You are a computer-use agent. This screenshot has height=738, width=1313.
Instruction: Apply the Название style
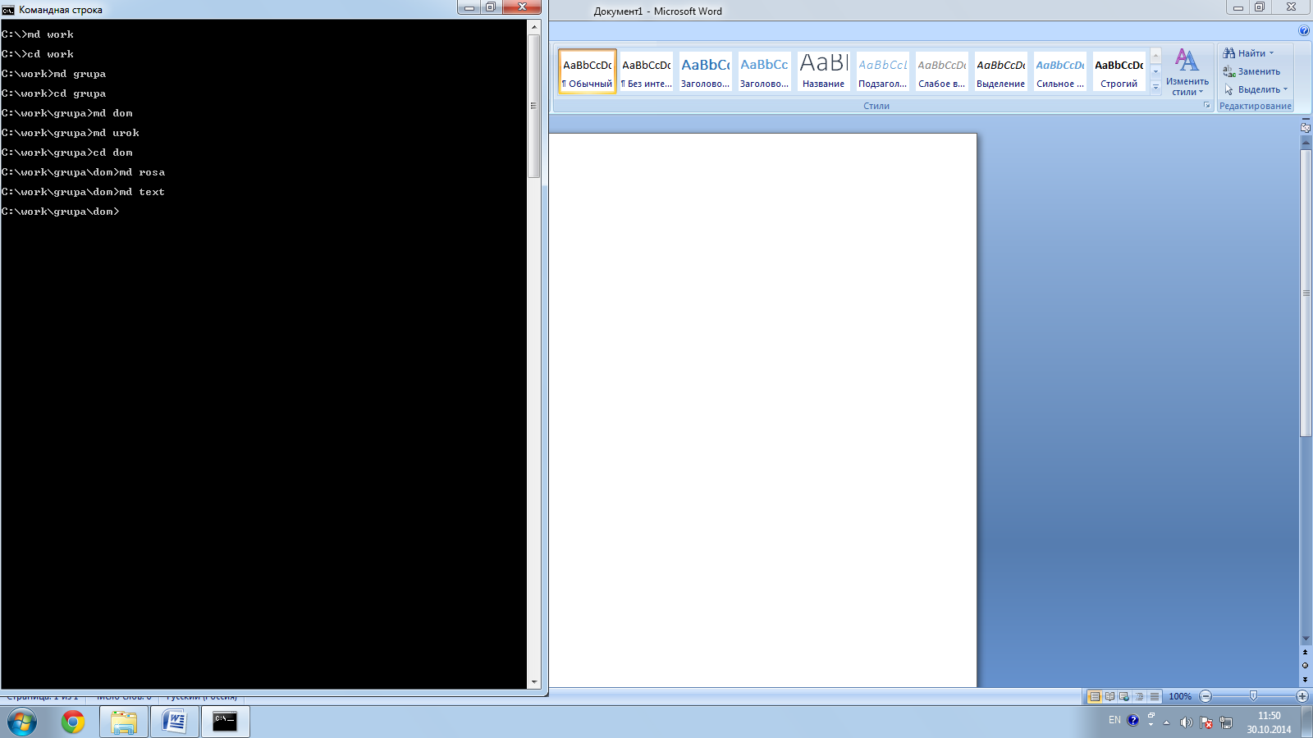pyautogui.click(x=824, y=71)
